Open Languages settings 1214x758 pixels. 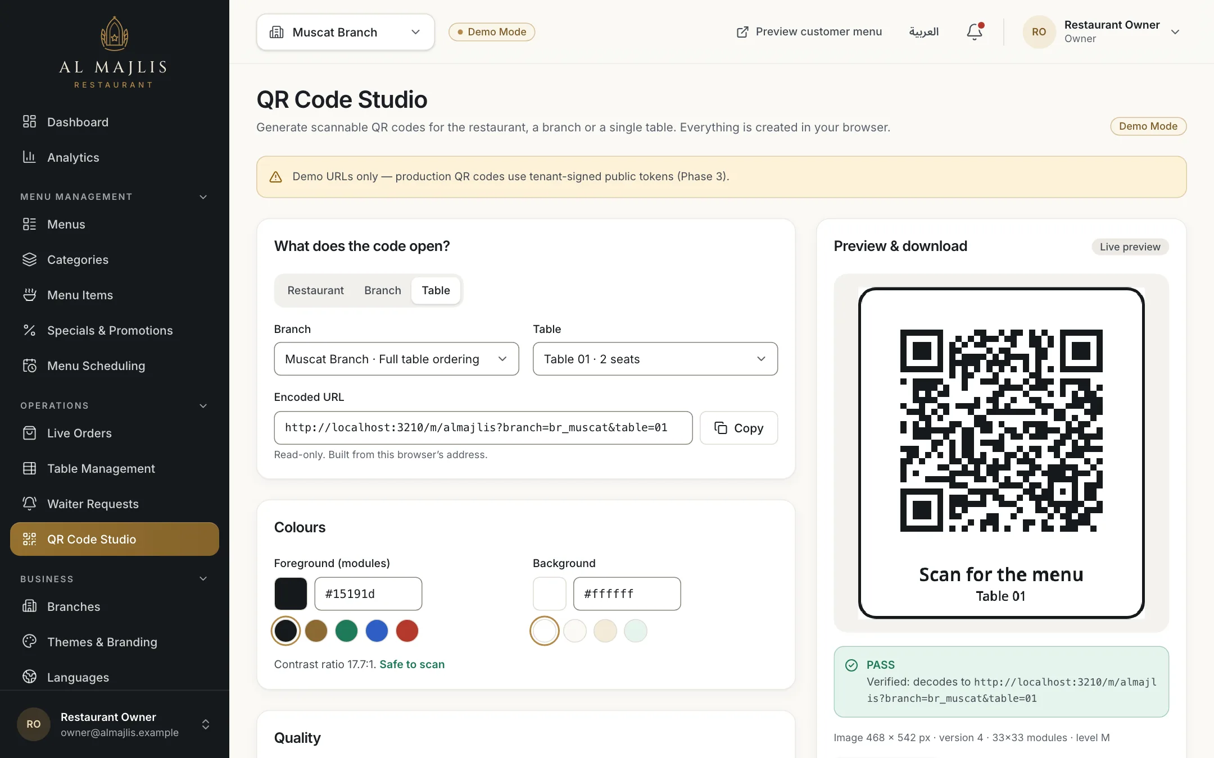click(x=114, y=677)
